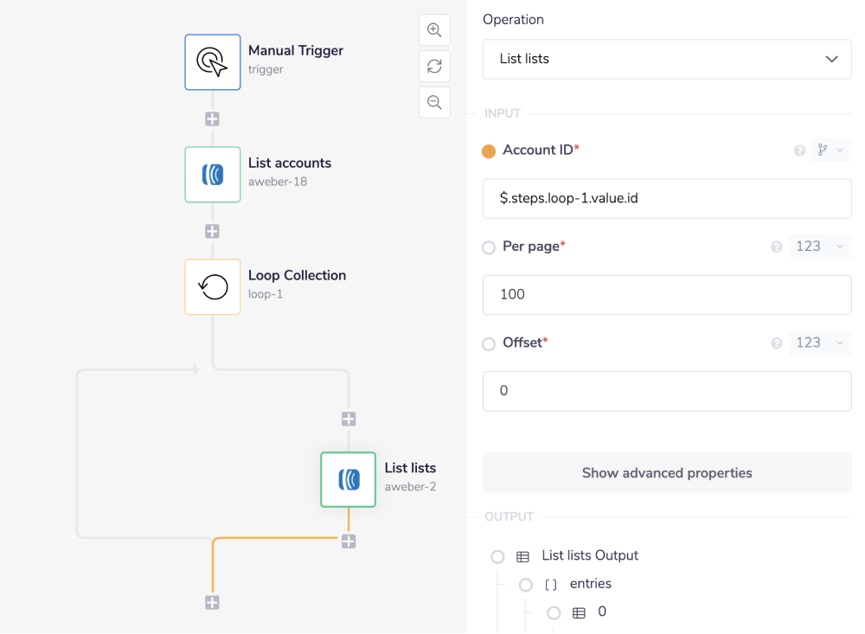Add step at the bottom of workflow

(212, 603)
